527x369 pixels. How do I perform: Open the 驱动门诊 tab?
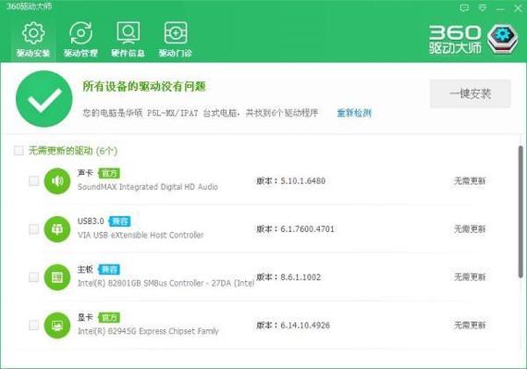point(176,40)
